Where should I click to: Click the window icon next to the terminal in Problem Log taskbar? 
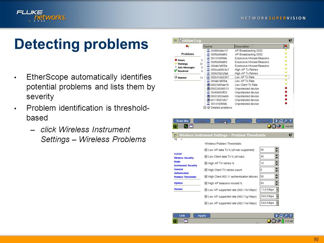pos(191,126)
